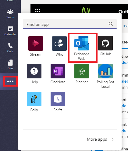
Task: Open the Outlook app launcher grid
Action: (x=37, y=11)
